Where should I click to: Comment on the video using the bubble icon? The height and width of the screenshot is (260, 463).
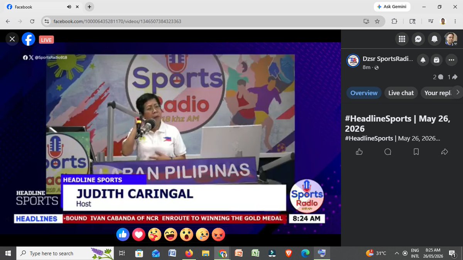pos(388,152)
